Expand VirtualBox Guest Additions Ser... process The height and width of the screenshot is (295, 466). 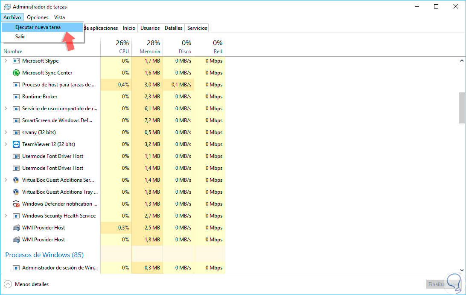(x=6, y=180)
